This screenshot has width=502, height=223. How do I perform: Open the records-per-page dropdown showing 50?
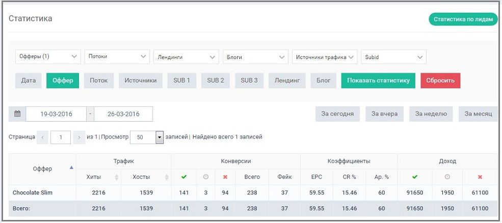147,137
